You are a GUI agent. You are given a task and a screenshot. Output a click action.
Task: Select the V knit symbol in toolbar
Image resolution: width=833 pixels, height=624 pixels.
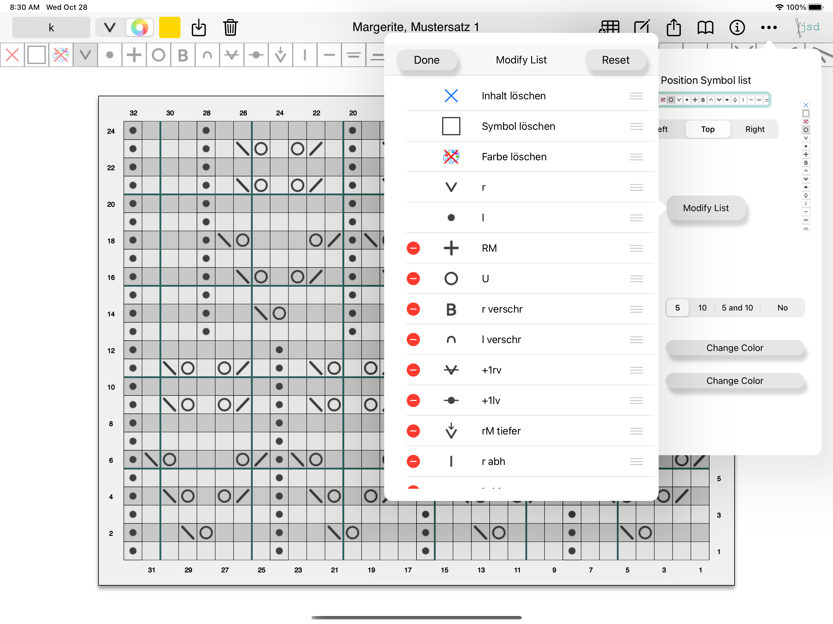(x=85, y=55)
